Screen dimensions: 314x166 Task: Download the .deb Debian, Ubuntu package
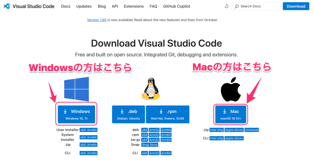128,114
